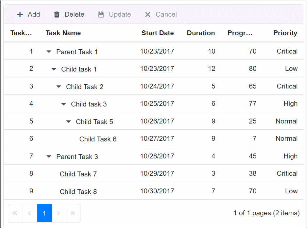Click the Delete trash can icon
Image resolution: width=307 pixels, height=228 pixels.
57,15
